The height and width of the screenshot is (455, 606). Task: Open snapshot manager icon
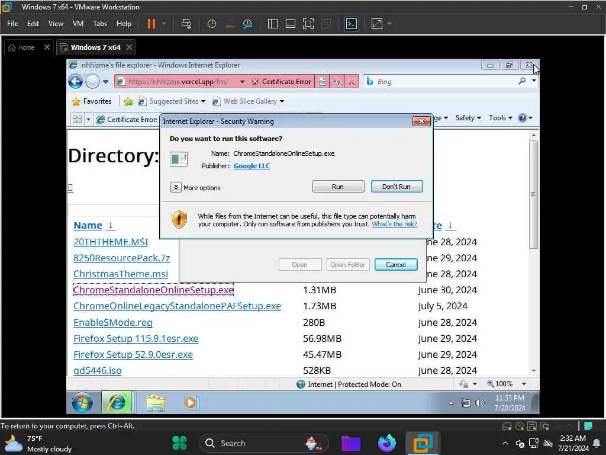click(x=247, y=24)
